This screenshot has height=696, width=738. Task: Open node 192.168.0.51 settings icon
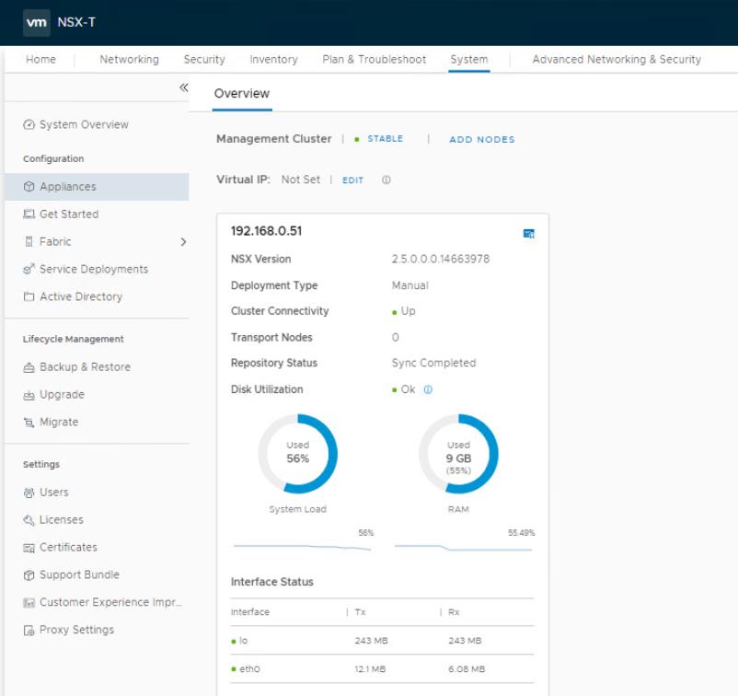[x=528, y=234]
